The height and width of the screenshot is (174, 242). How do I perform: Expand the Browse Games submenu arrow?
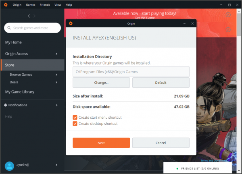coord(56,75)
